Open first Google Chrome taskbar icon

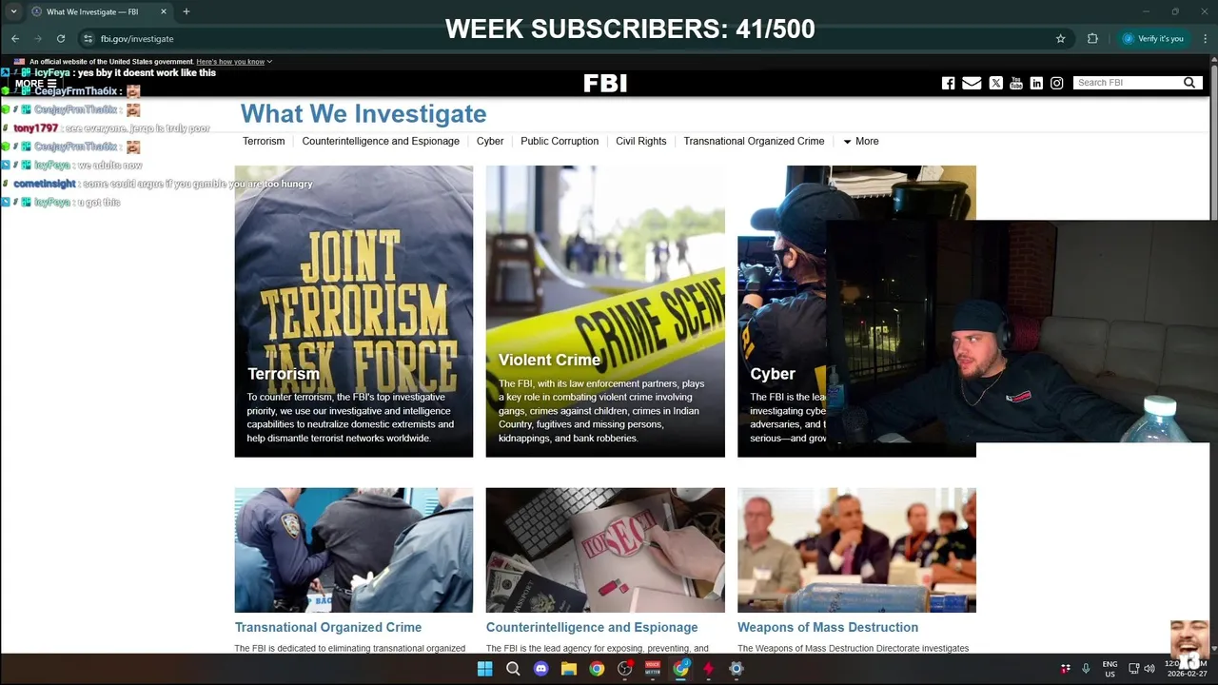tap(597, 669)
